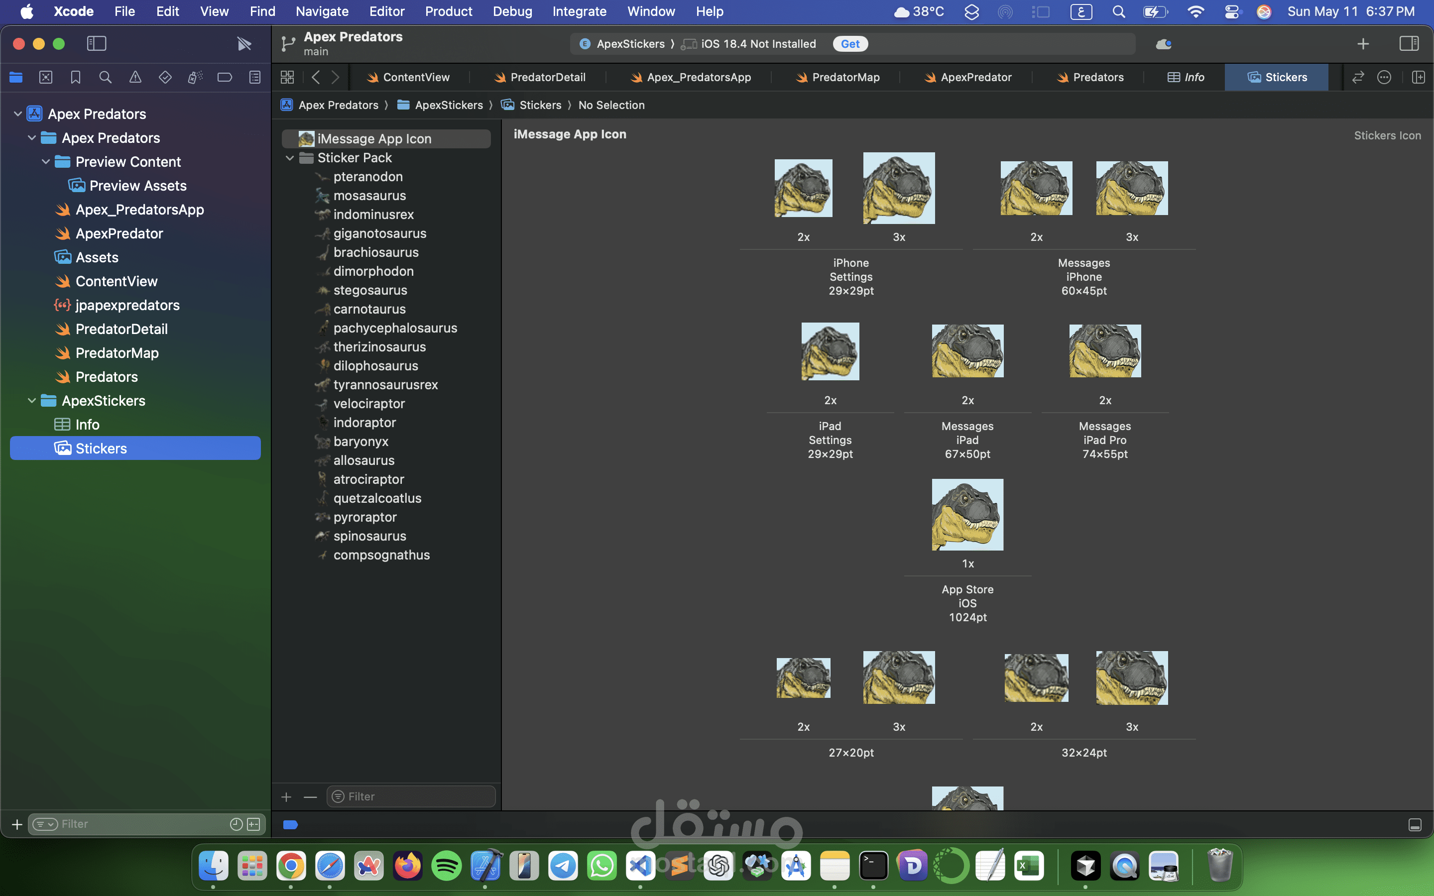Image resolution: width=1434 pixels, height=896 pixels.
Task: Click the branch icon next to main
Action: pyautogui.click(x=289, y=44)
